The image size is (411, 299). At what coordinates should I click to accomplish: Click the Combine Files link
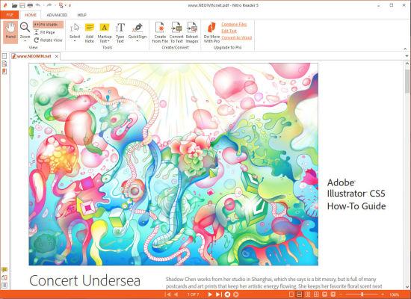[234, 24]
